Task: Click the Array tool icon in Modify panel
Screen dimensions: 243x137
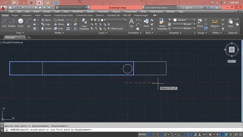Action: [x=68, y=29]
